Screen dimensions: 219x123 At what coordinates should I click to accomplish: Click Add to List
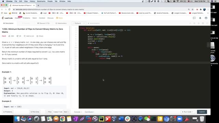click(29, 36)
